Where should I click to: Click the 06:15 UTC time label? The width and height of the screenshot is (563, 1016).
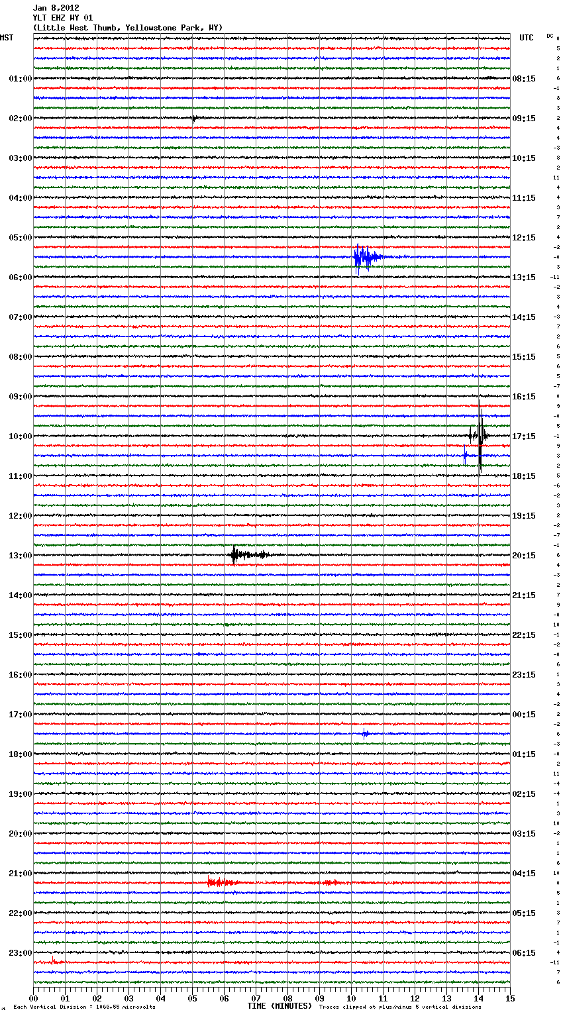pyautogui.click(x=524, y=953)
